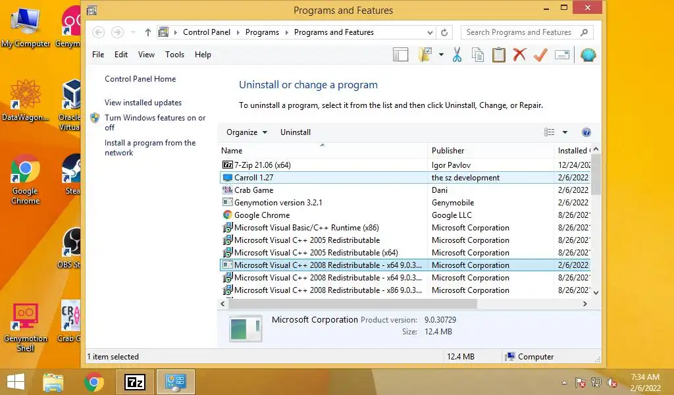Click the Cut scissors toolbar icon

(457, 55)
